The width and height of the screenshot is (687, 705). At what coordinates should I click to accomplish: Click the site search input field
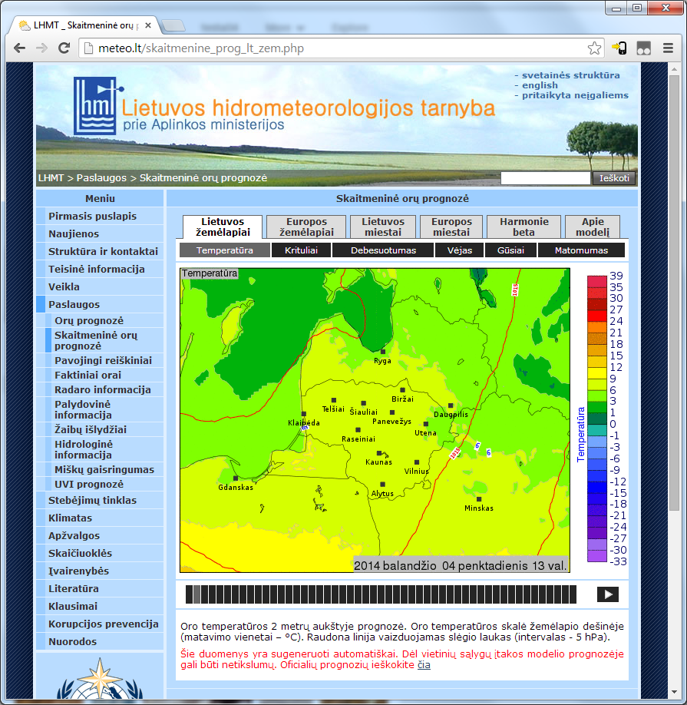(x=545, y=178)
